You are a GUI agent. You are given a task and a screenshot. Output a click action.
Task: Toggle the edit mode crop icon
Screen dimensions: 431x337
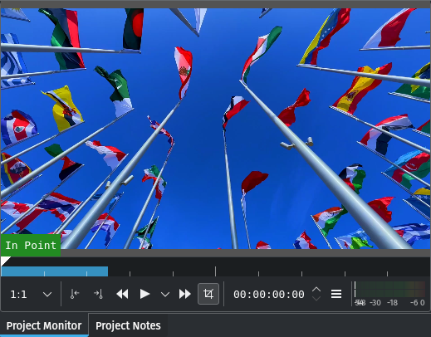pos(208,294)
